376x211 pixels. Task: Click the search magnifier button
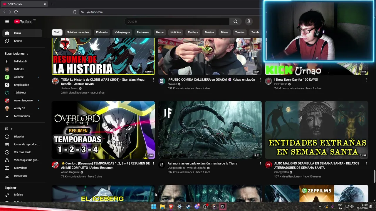pyautogui.click(x=236, y=21)
